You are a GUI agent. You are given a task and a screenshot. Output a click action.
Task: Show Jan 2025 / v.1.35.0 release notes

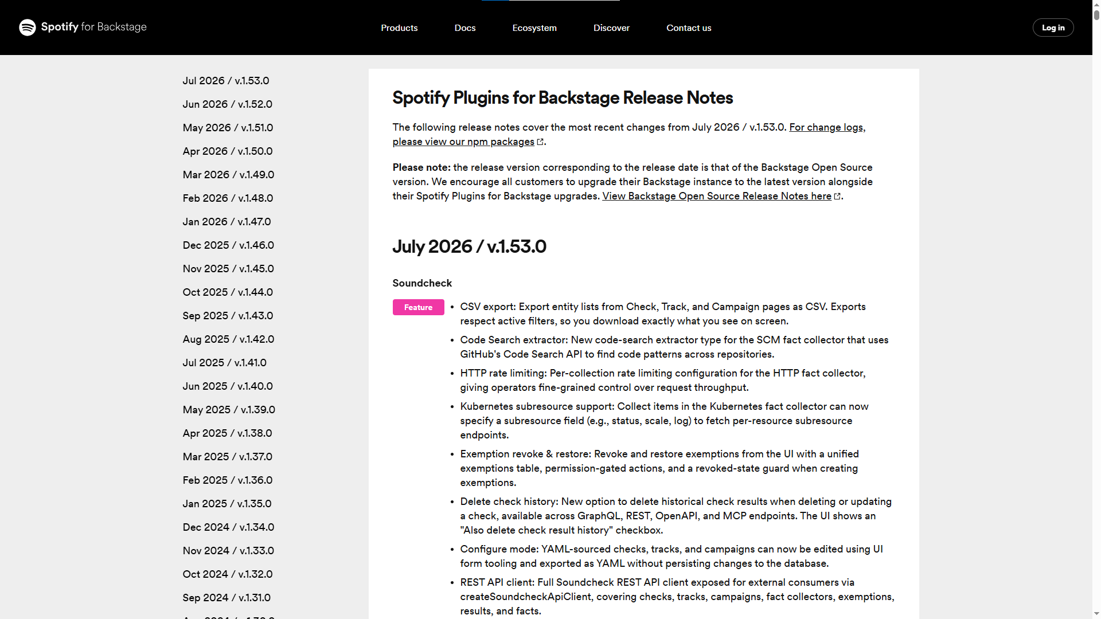click(227, 504)
